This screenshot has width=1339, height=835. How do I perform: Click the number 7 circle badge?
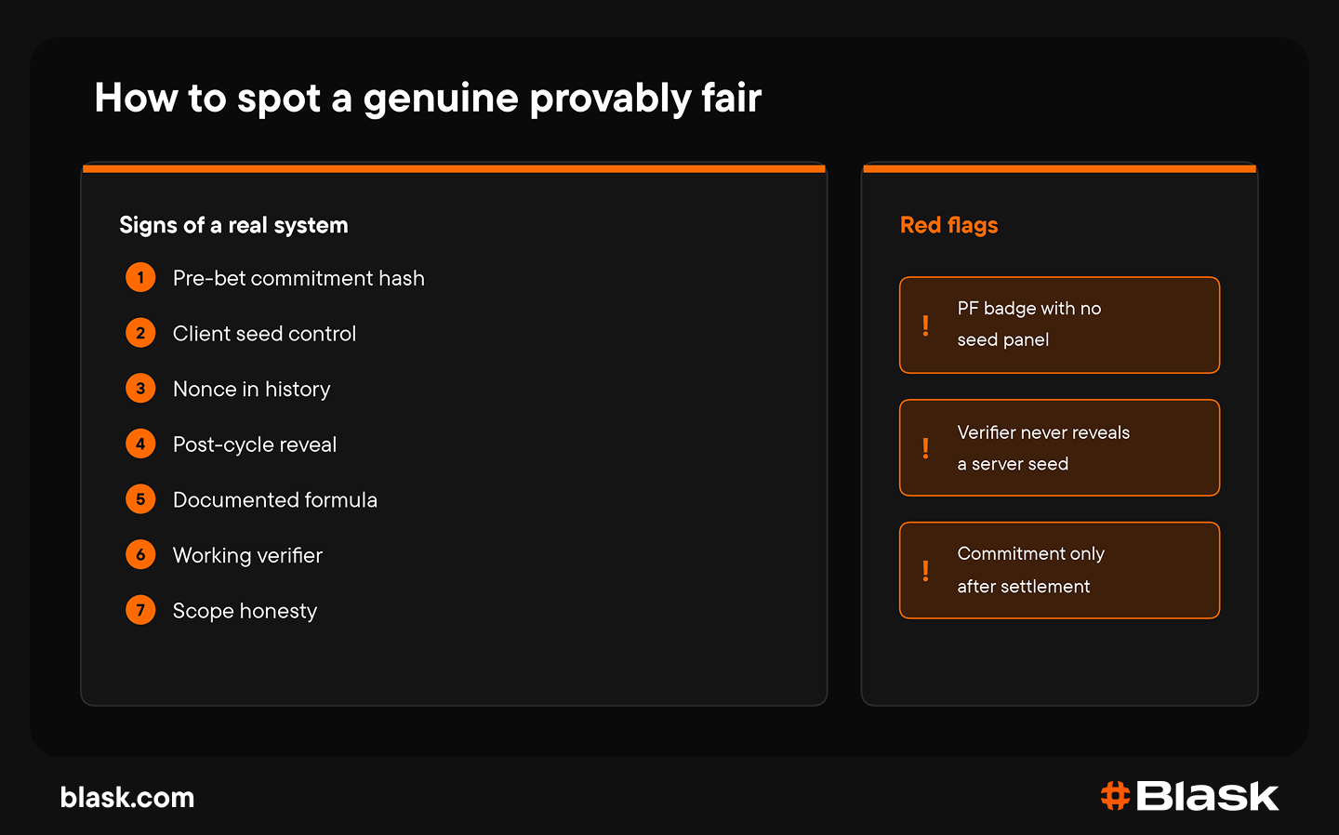[140, 610]
